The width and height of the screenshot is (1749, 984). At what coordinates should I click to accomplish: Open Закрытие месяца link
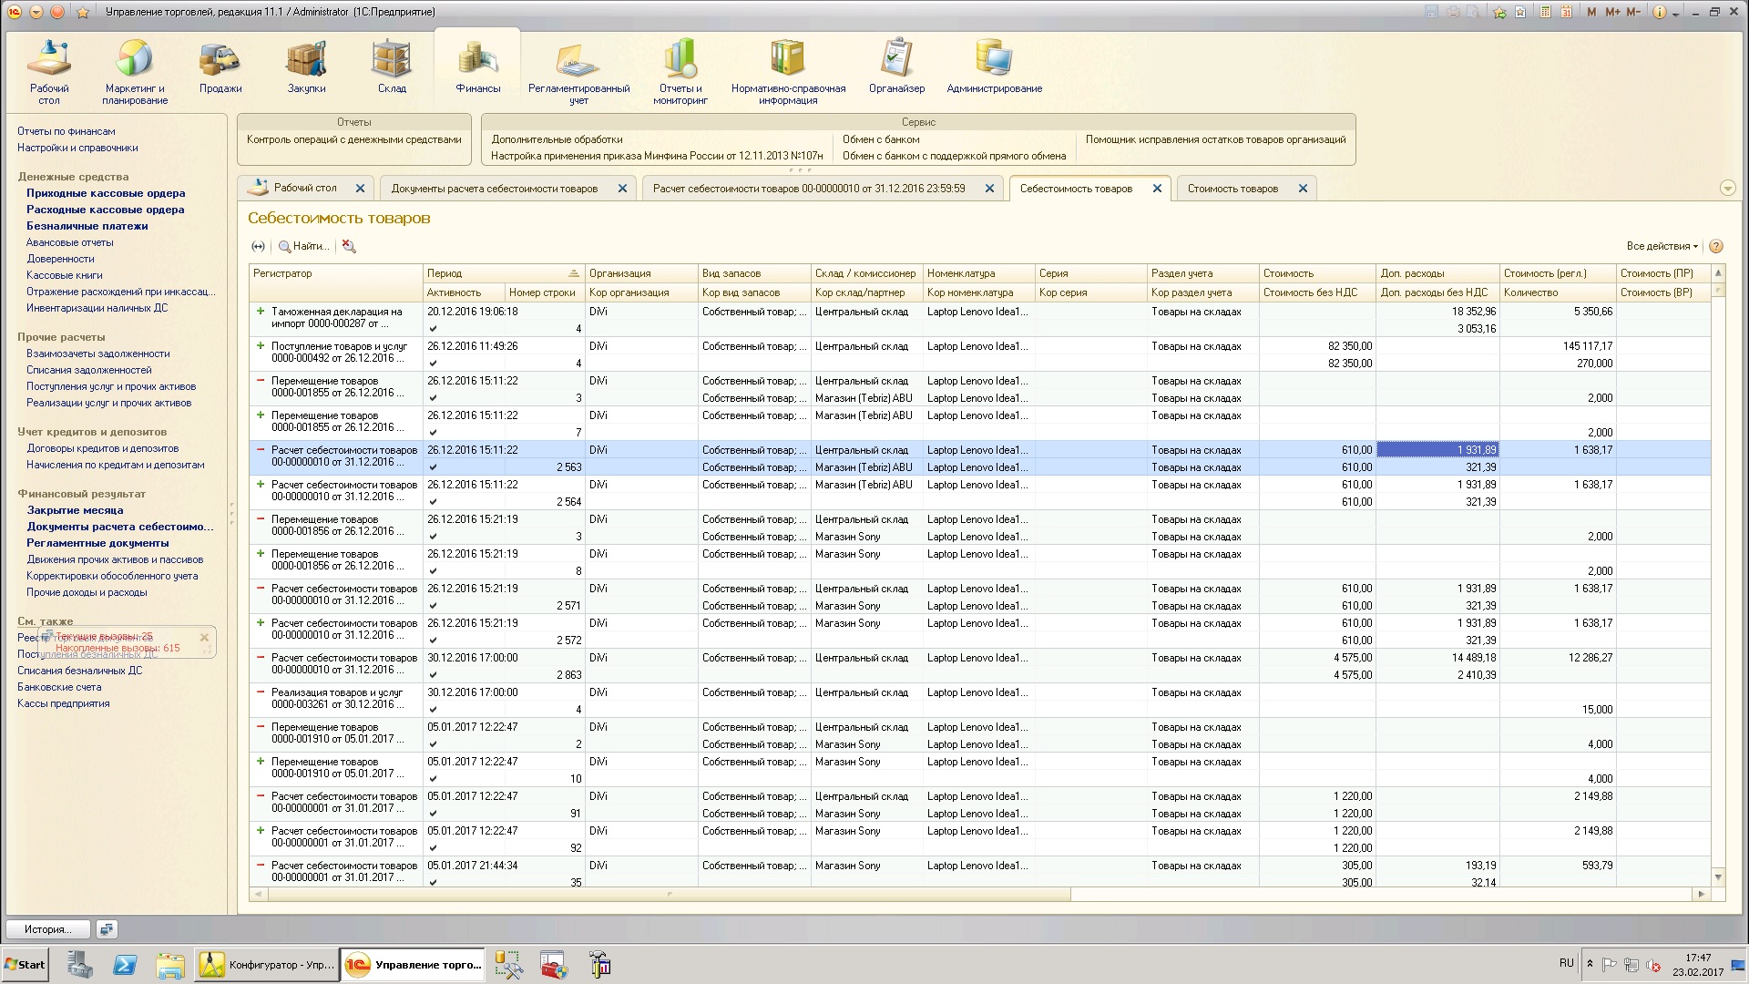tap(75, 510)
